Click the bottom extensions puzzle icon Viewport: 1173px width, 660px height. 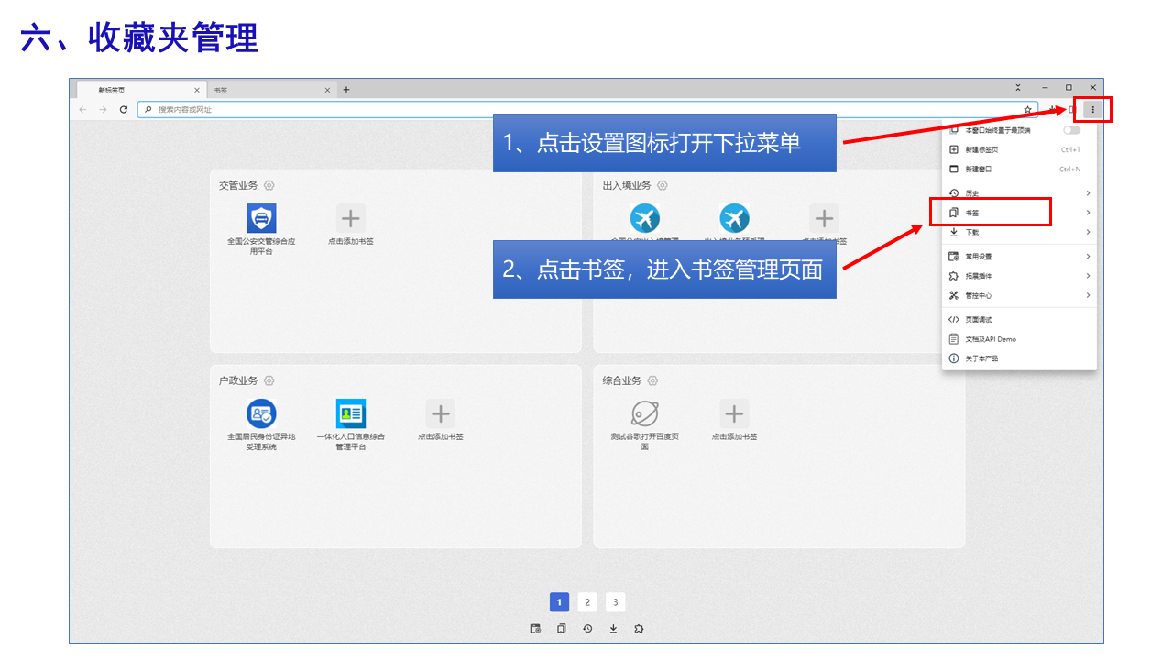point(639,629)
